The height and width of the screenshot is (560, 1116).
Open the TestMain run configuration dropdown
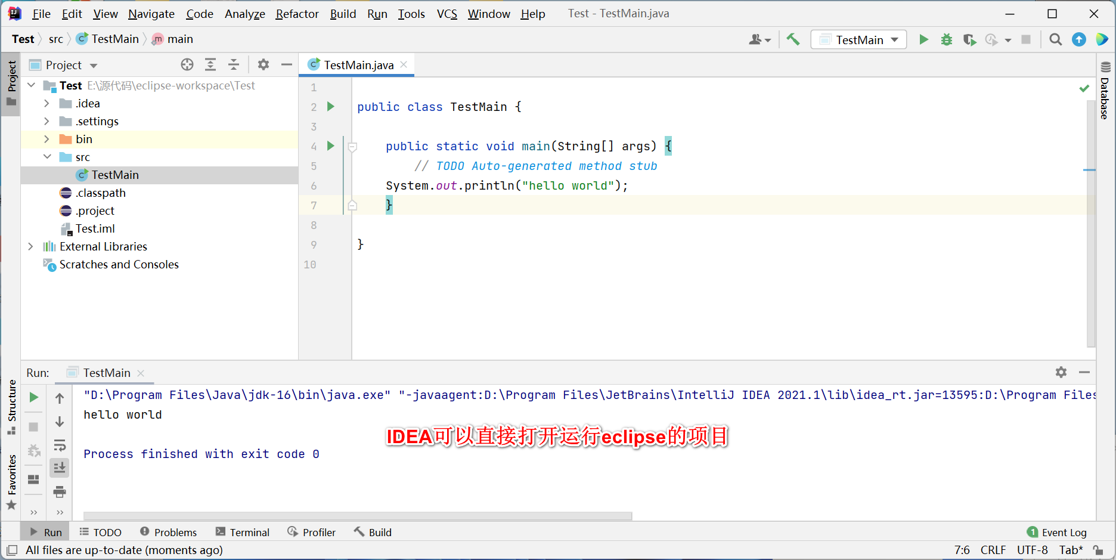(x=858, y=39)
